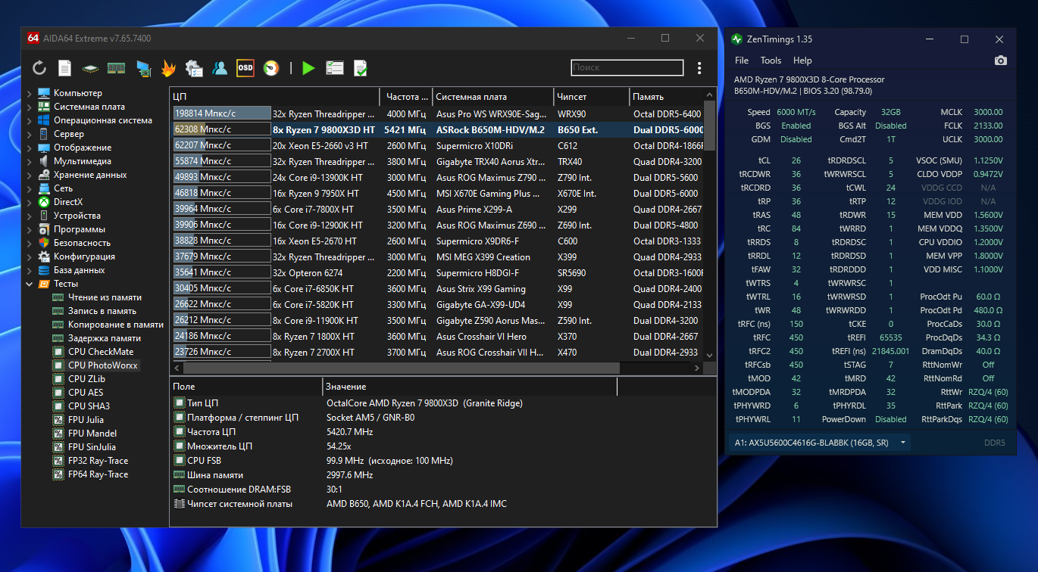Take a screenshot with ZenTimings camera icon
The height and width of the screenshot is (572, 1038).
(x=1001, y=61)
